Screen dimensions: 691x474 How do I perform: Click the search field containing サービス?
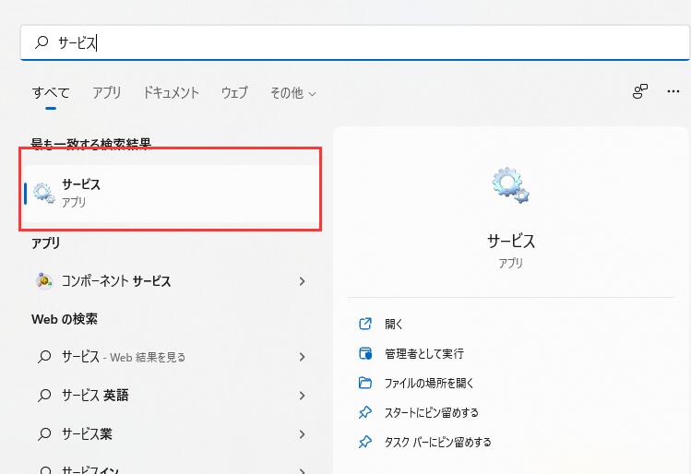[355, 42]
